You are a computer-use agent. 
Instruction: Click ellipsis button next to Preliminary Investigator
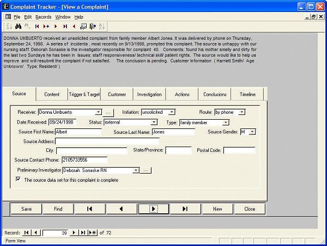[x=146, y=170]
